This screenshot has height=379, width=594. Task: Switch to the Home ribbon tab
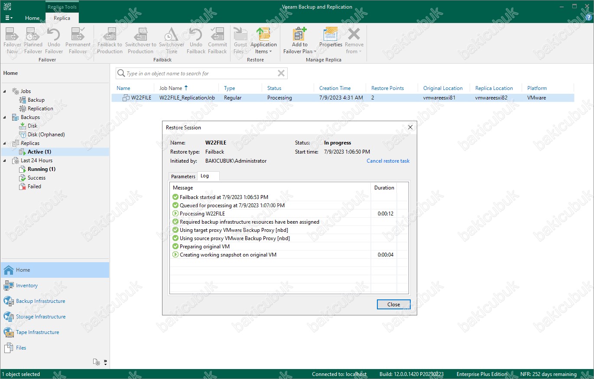[32, 18]
